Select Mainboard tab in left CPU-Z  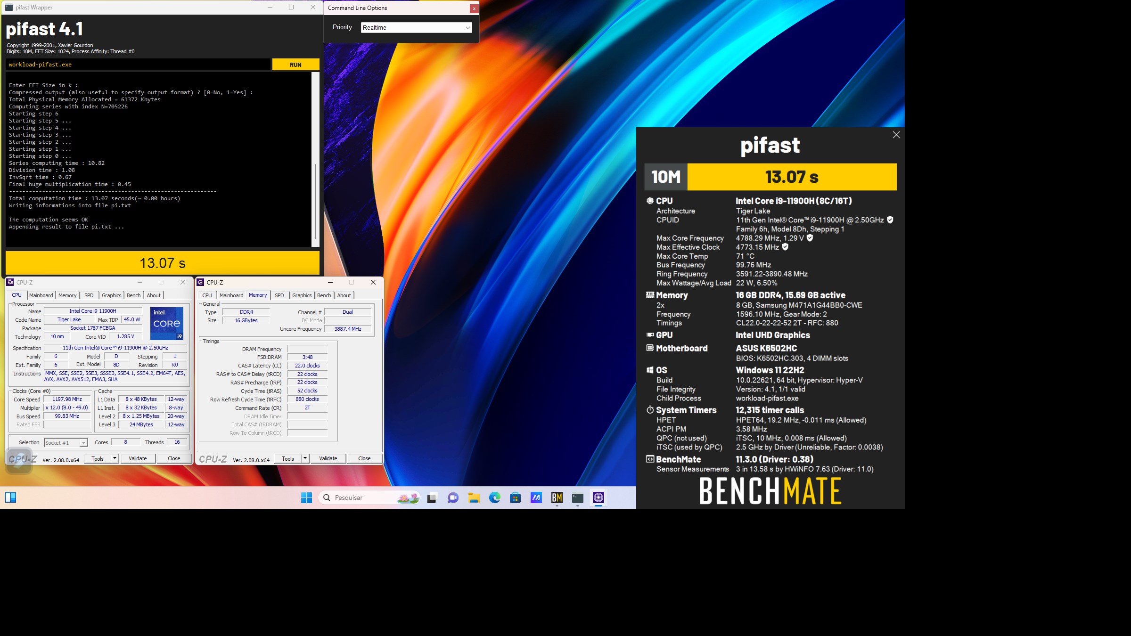(41, 295)
